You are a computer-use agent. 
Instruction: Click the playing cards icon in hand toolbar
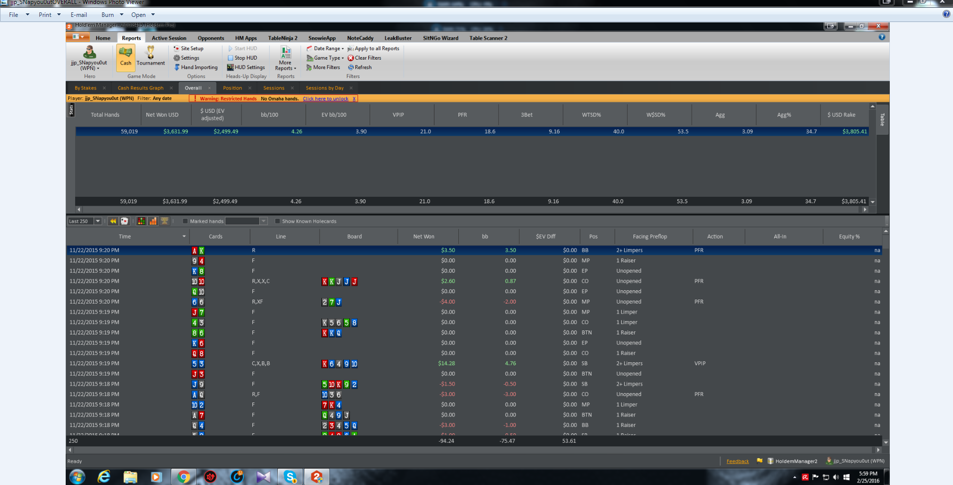pos(124,221)
